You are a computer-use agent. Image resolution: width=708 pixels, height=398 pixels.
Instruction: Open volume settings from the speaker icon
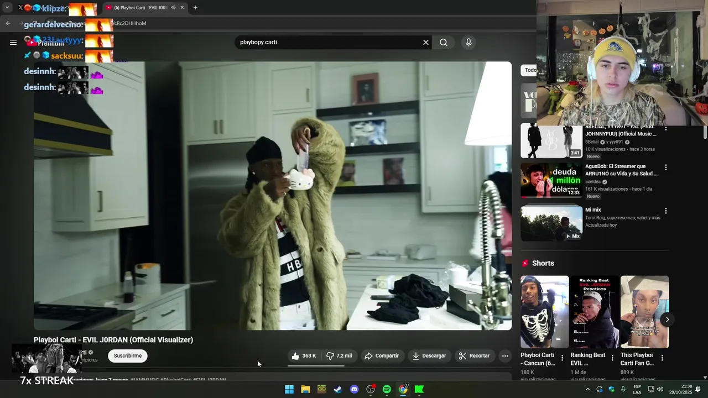pos(660,389)
